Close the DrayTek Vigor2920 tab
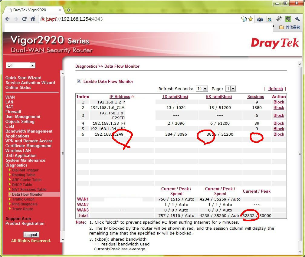Viewport: 305px width, 257px height. coord(60,10)
